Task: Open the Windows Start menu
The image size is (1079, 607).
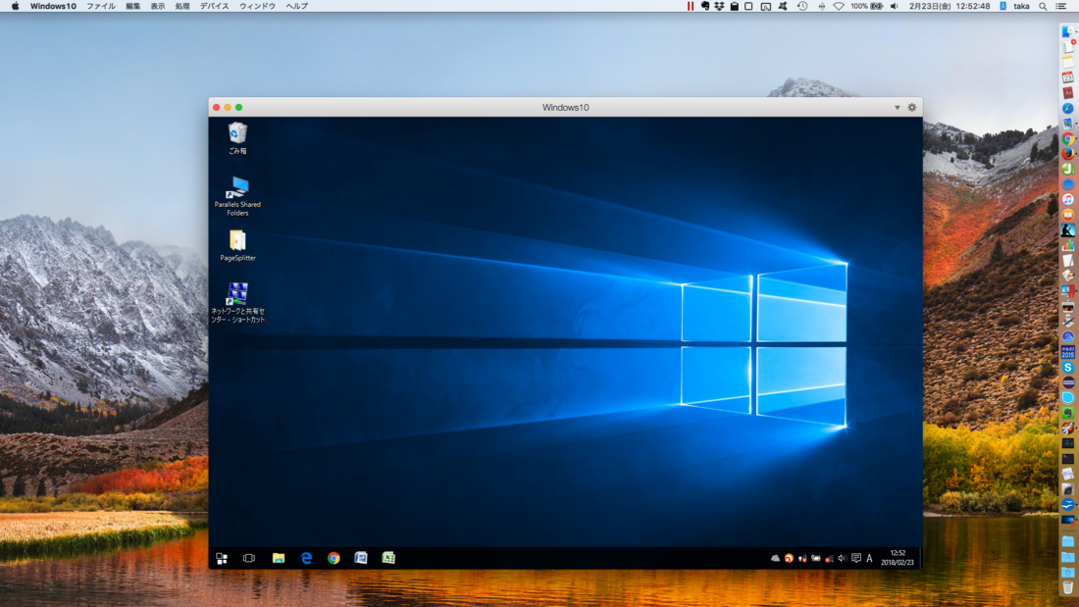Action: tap(222, 558)
